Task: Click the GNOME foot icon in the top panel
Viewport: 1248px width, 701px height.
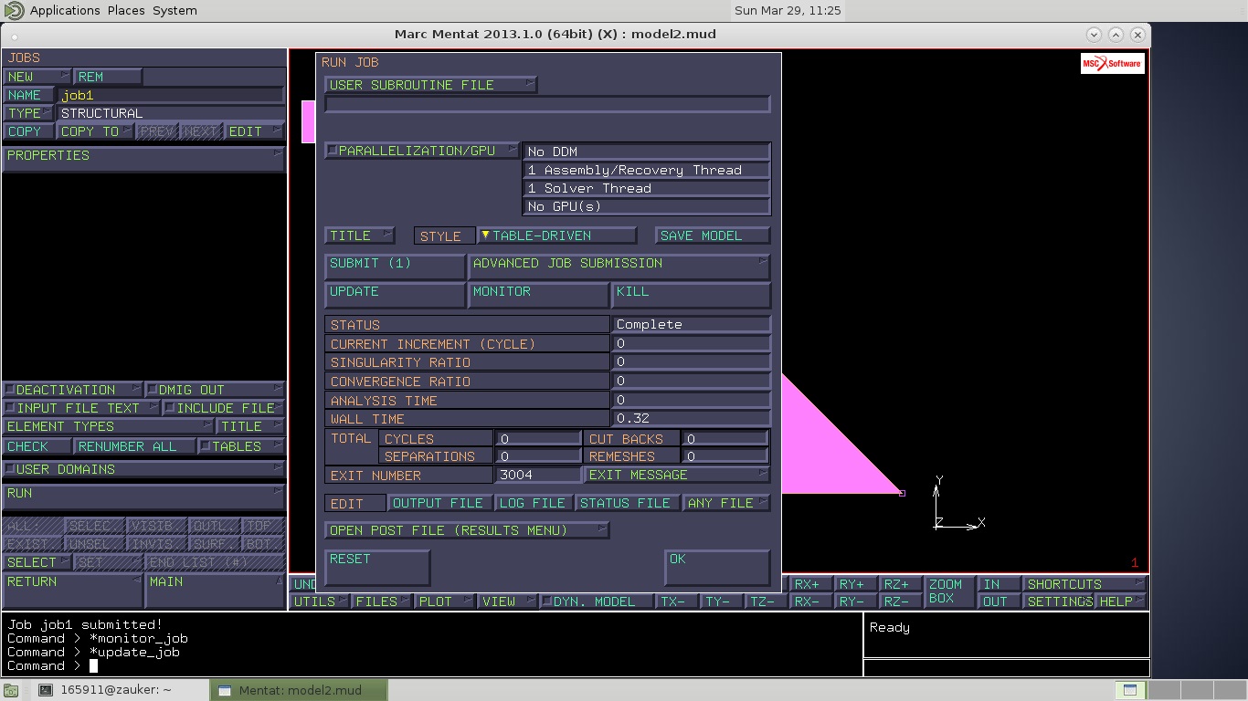Action: point(13,10)
